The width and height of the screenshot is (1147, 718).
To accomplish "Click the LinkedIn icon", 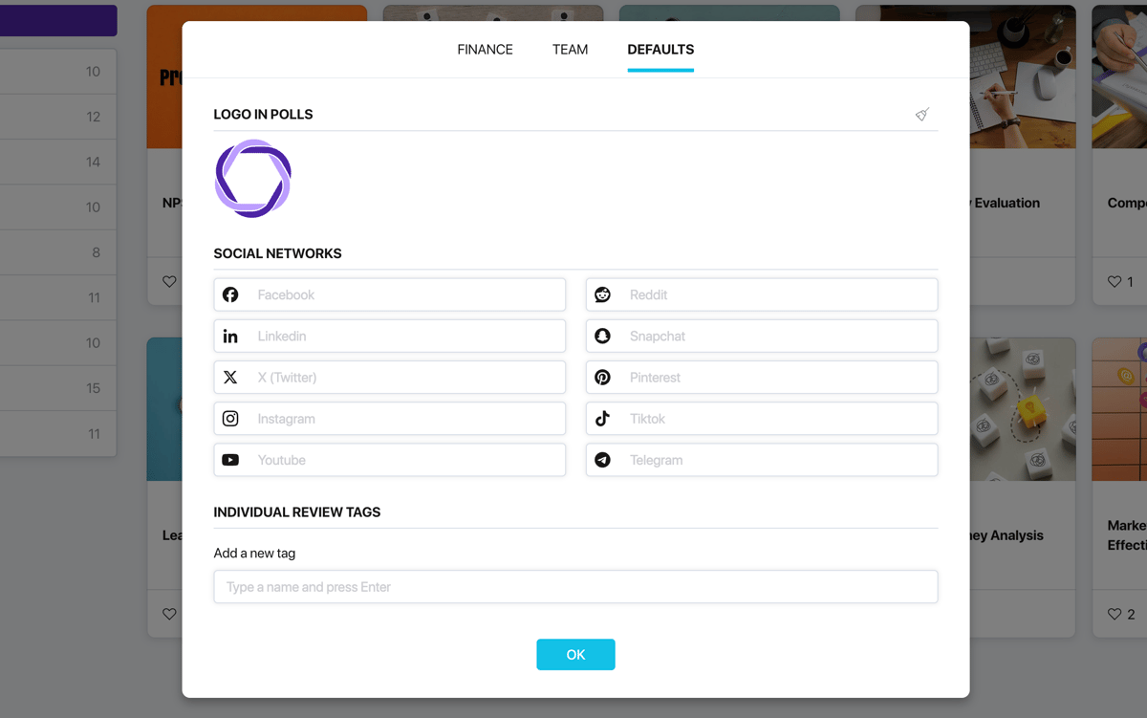I will click(x=230, y=337).
